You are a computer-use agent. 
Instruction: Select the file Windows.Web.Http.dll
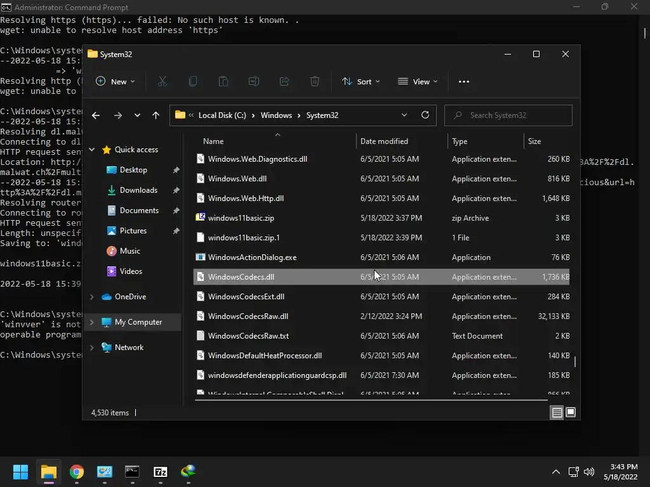[381, 198]
